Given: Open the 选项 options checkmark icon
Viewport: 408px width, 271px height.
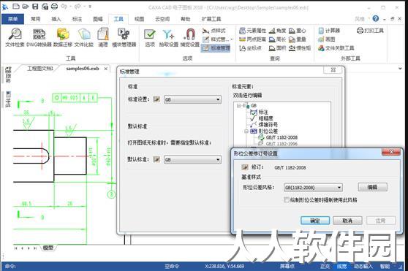Looking at the screenshot, I should click(x=150, y=37).
